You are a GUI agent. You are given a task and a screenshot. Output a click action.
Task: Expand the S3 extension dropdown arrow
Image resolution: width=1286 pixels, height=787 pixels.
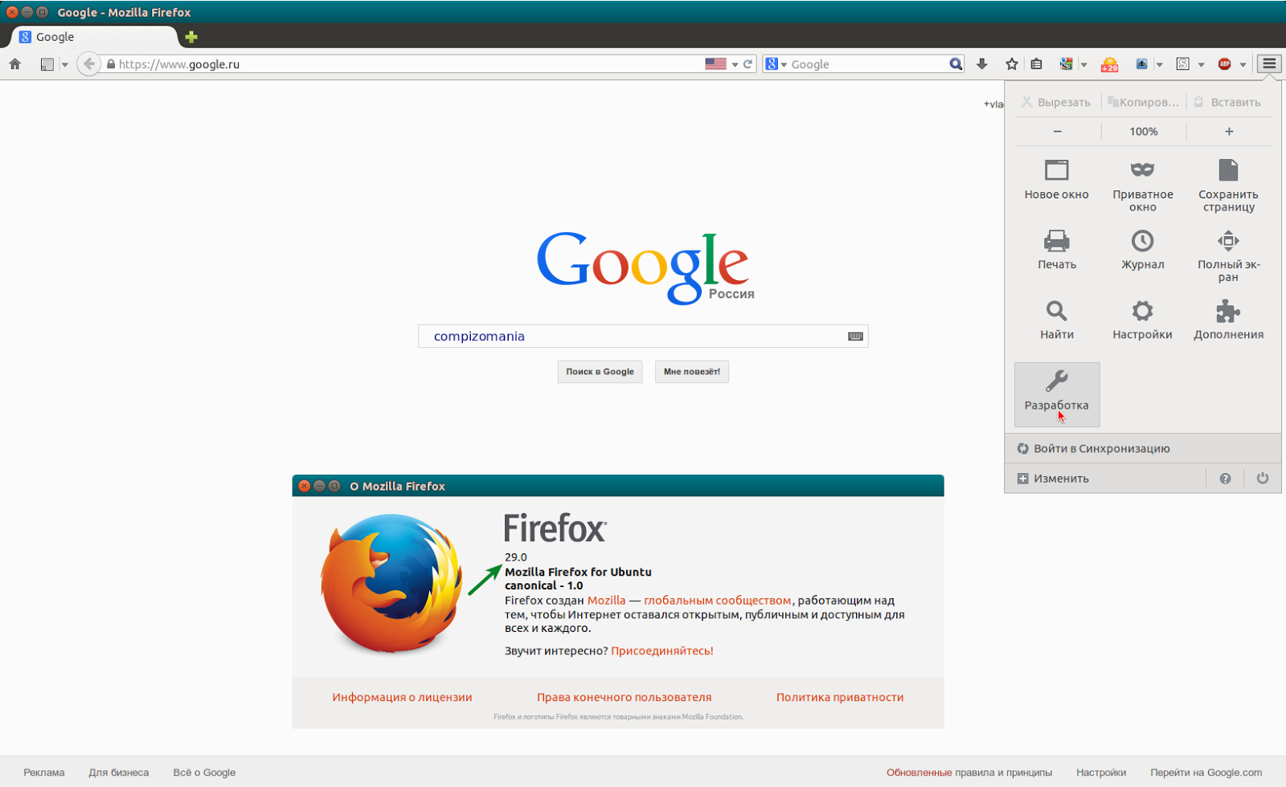pyautogui.click(x=1083, y=65)
